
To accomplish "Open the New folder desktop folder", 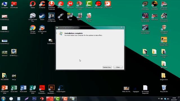I will tap(145, 52).
